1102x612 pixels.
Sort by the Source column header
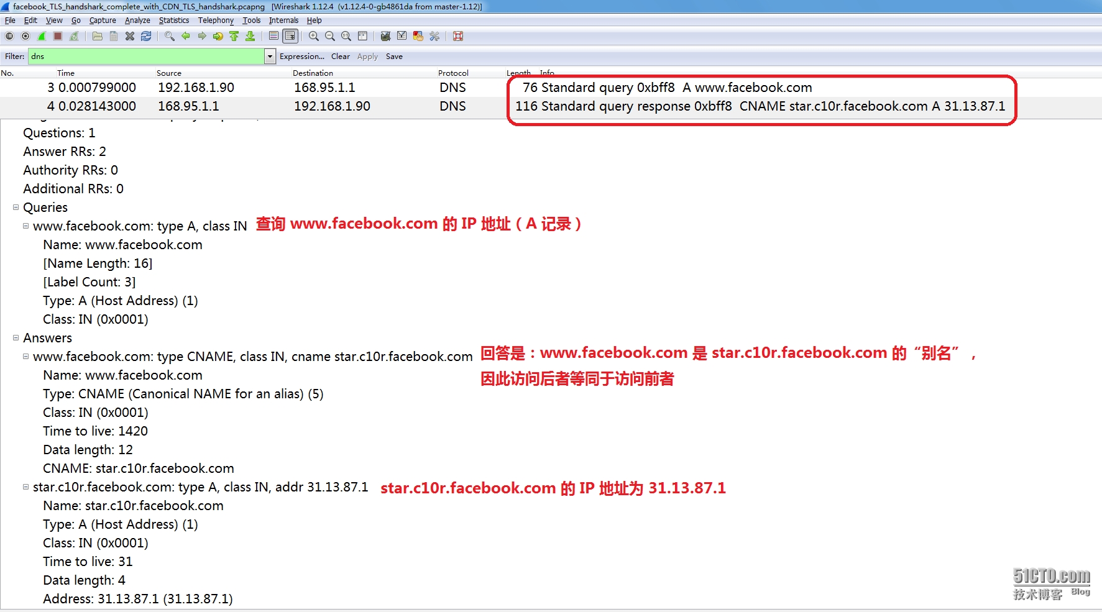169,73
